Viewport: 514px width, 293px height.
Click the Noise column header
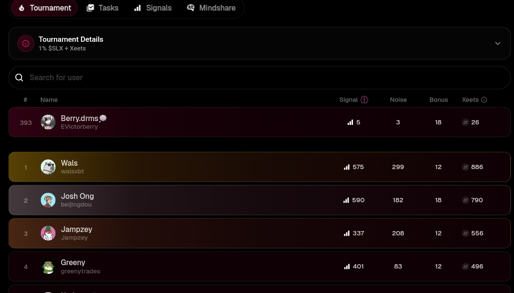398,100
